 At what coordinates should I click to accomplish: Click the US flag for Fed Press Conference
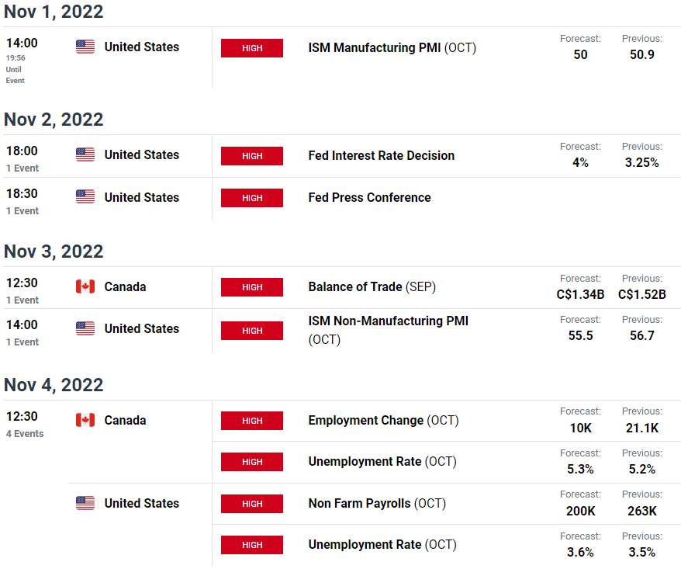(x=85, y=196)
